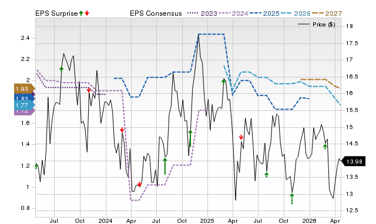
Task: Click the 2.2 label on the EPS axis
Action: tap(25, 59)
